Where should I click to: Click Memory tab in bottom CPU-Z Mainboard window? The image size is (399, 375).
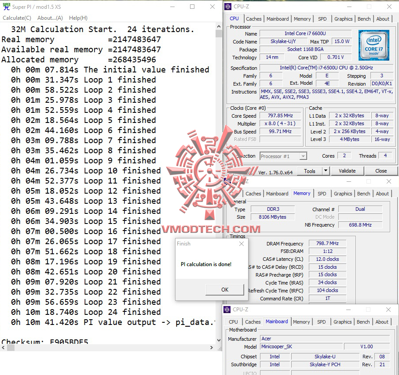point(301,322)
